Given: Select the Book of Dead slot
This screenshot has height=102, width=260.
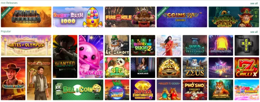Looking at the screenshot, I should point(39,79).
